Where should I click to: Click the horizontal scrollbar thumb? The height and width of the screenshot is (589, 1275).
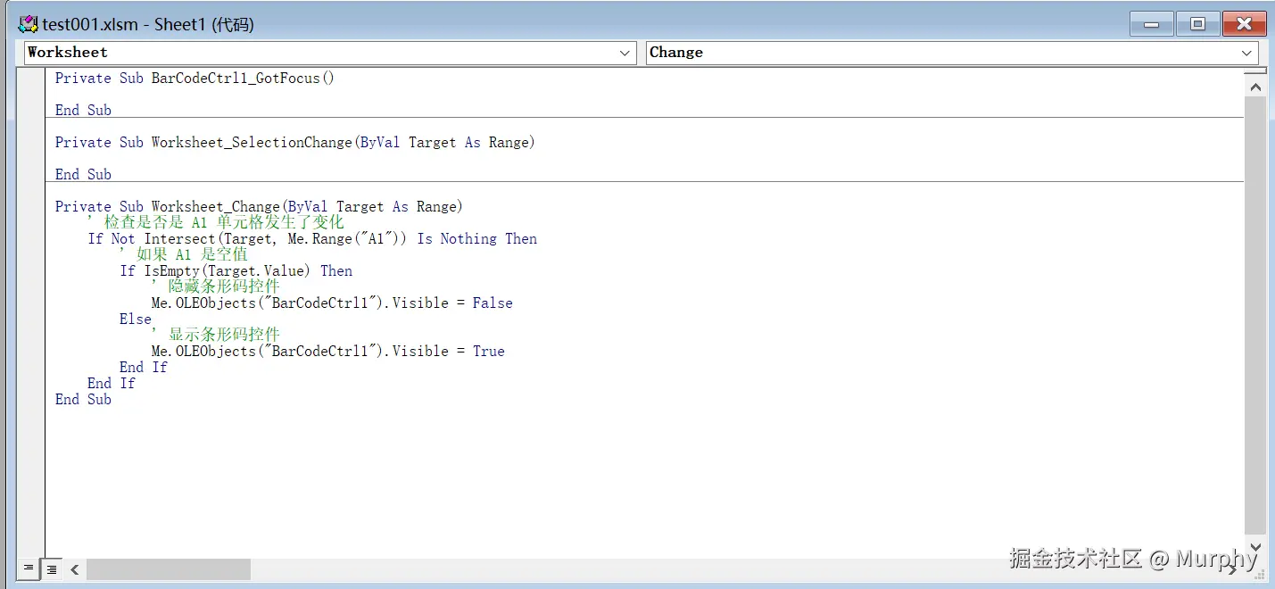click(169, 568)
